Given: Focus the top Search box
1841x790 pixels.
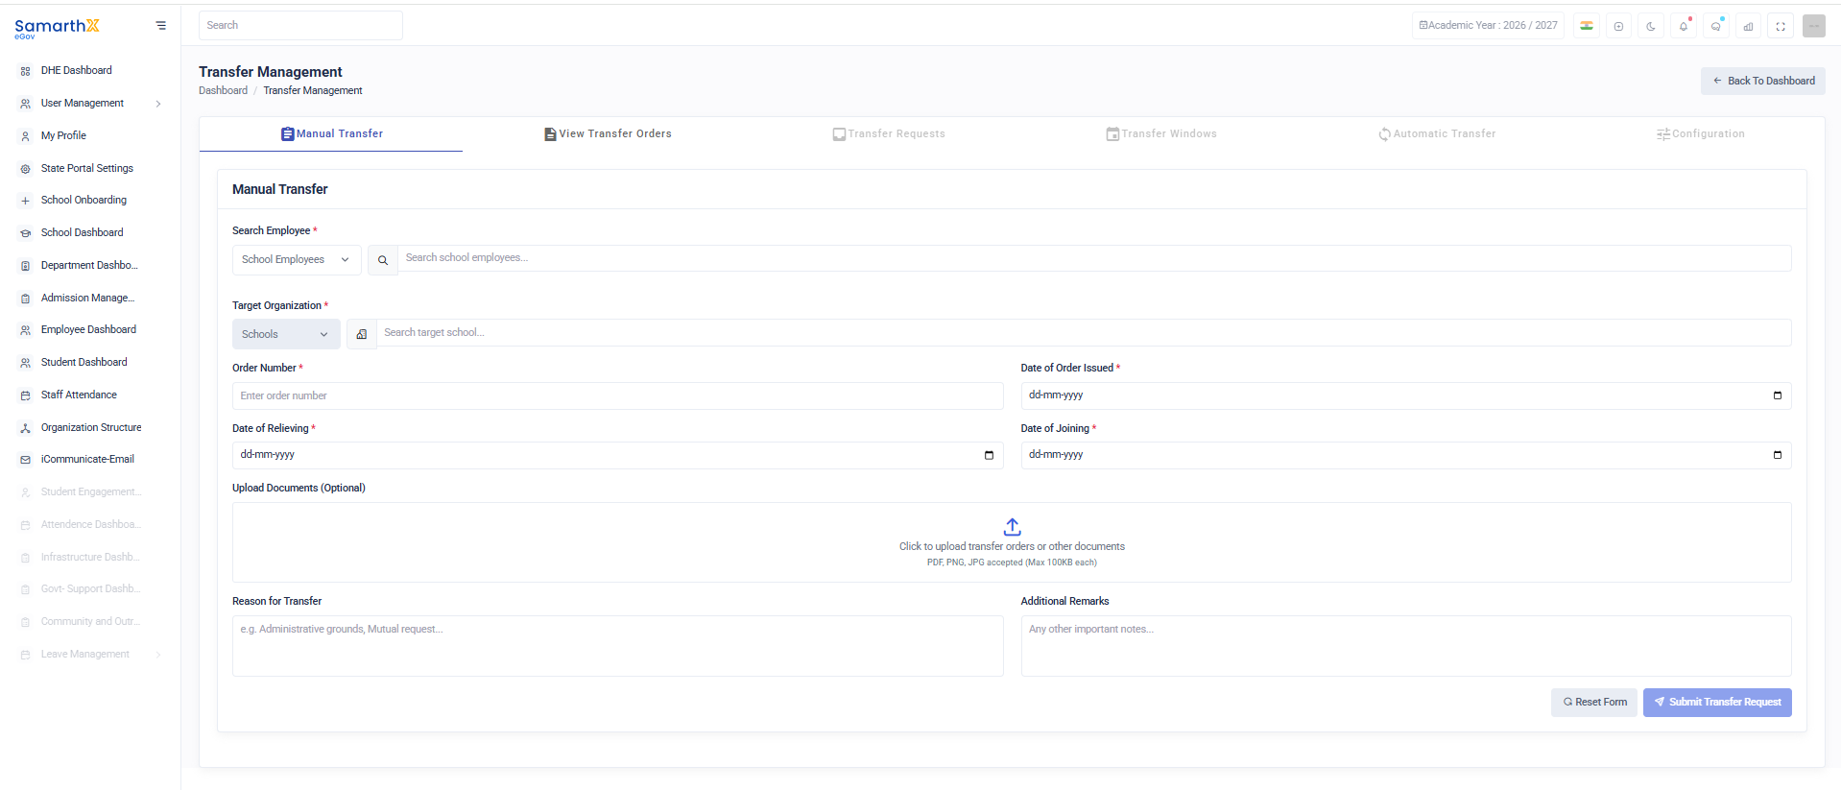Looking at the screenshot, I should (x=300, y=26).
